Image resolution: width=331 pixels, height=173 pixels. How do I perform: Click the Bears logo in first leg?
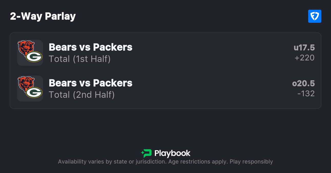pos(26,48)
